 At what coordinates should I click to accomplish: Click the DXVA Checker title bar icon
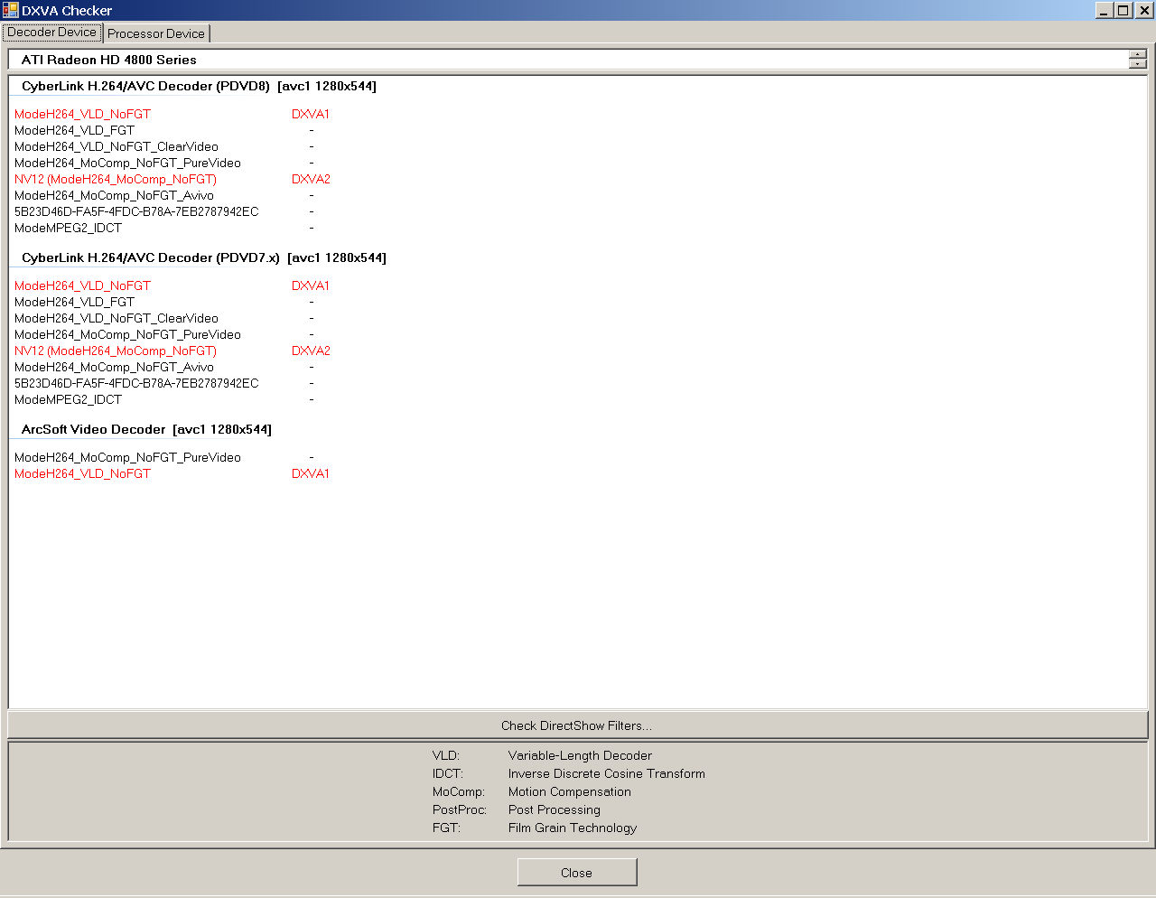[11, 10]
